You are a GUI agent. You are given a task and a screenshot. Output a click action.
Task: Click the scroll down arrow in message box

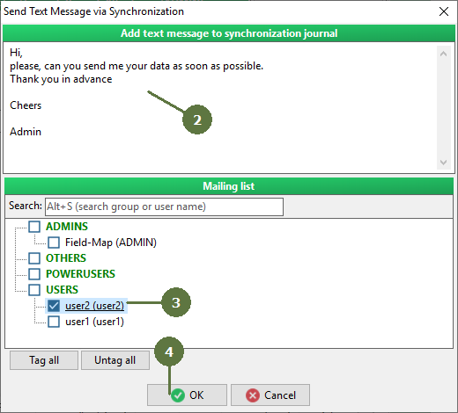pos(444,162)
